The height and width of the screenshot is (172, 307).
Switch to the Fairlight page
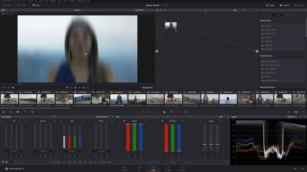point(168,169)
